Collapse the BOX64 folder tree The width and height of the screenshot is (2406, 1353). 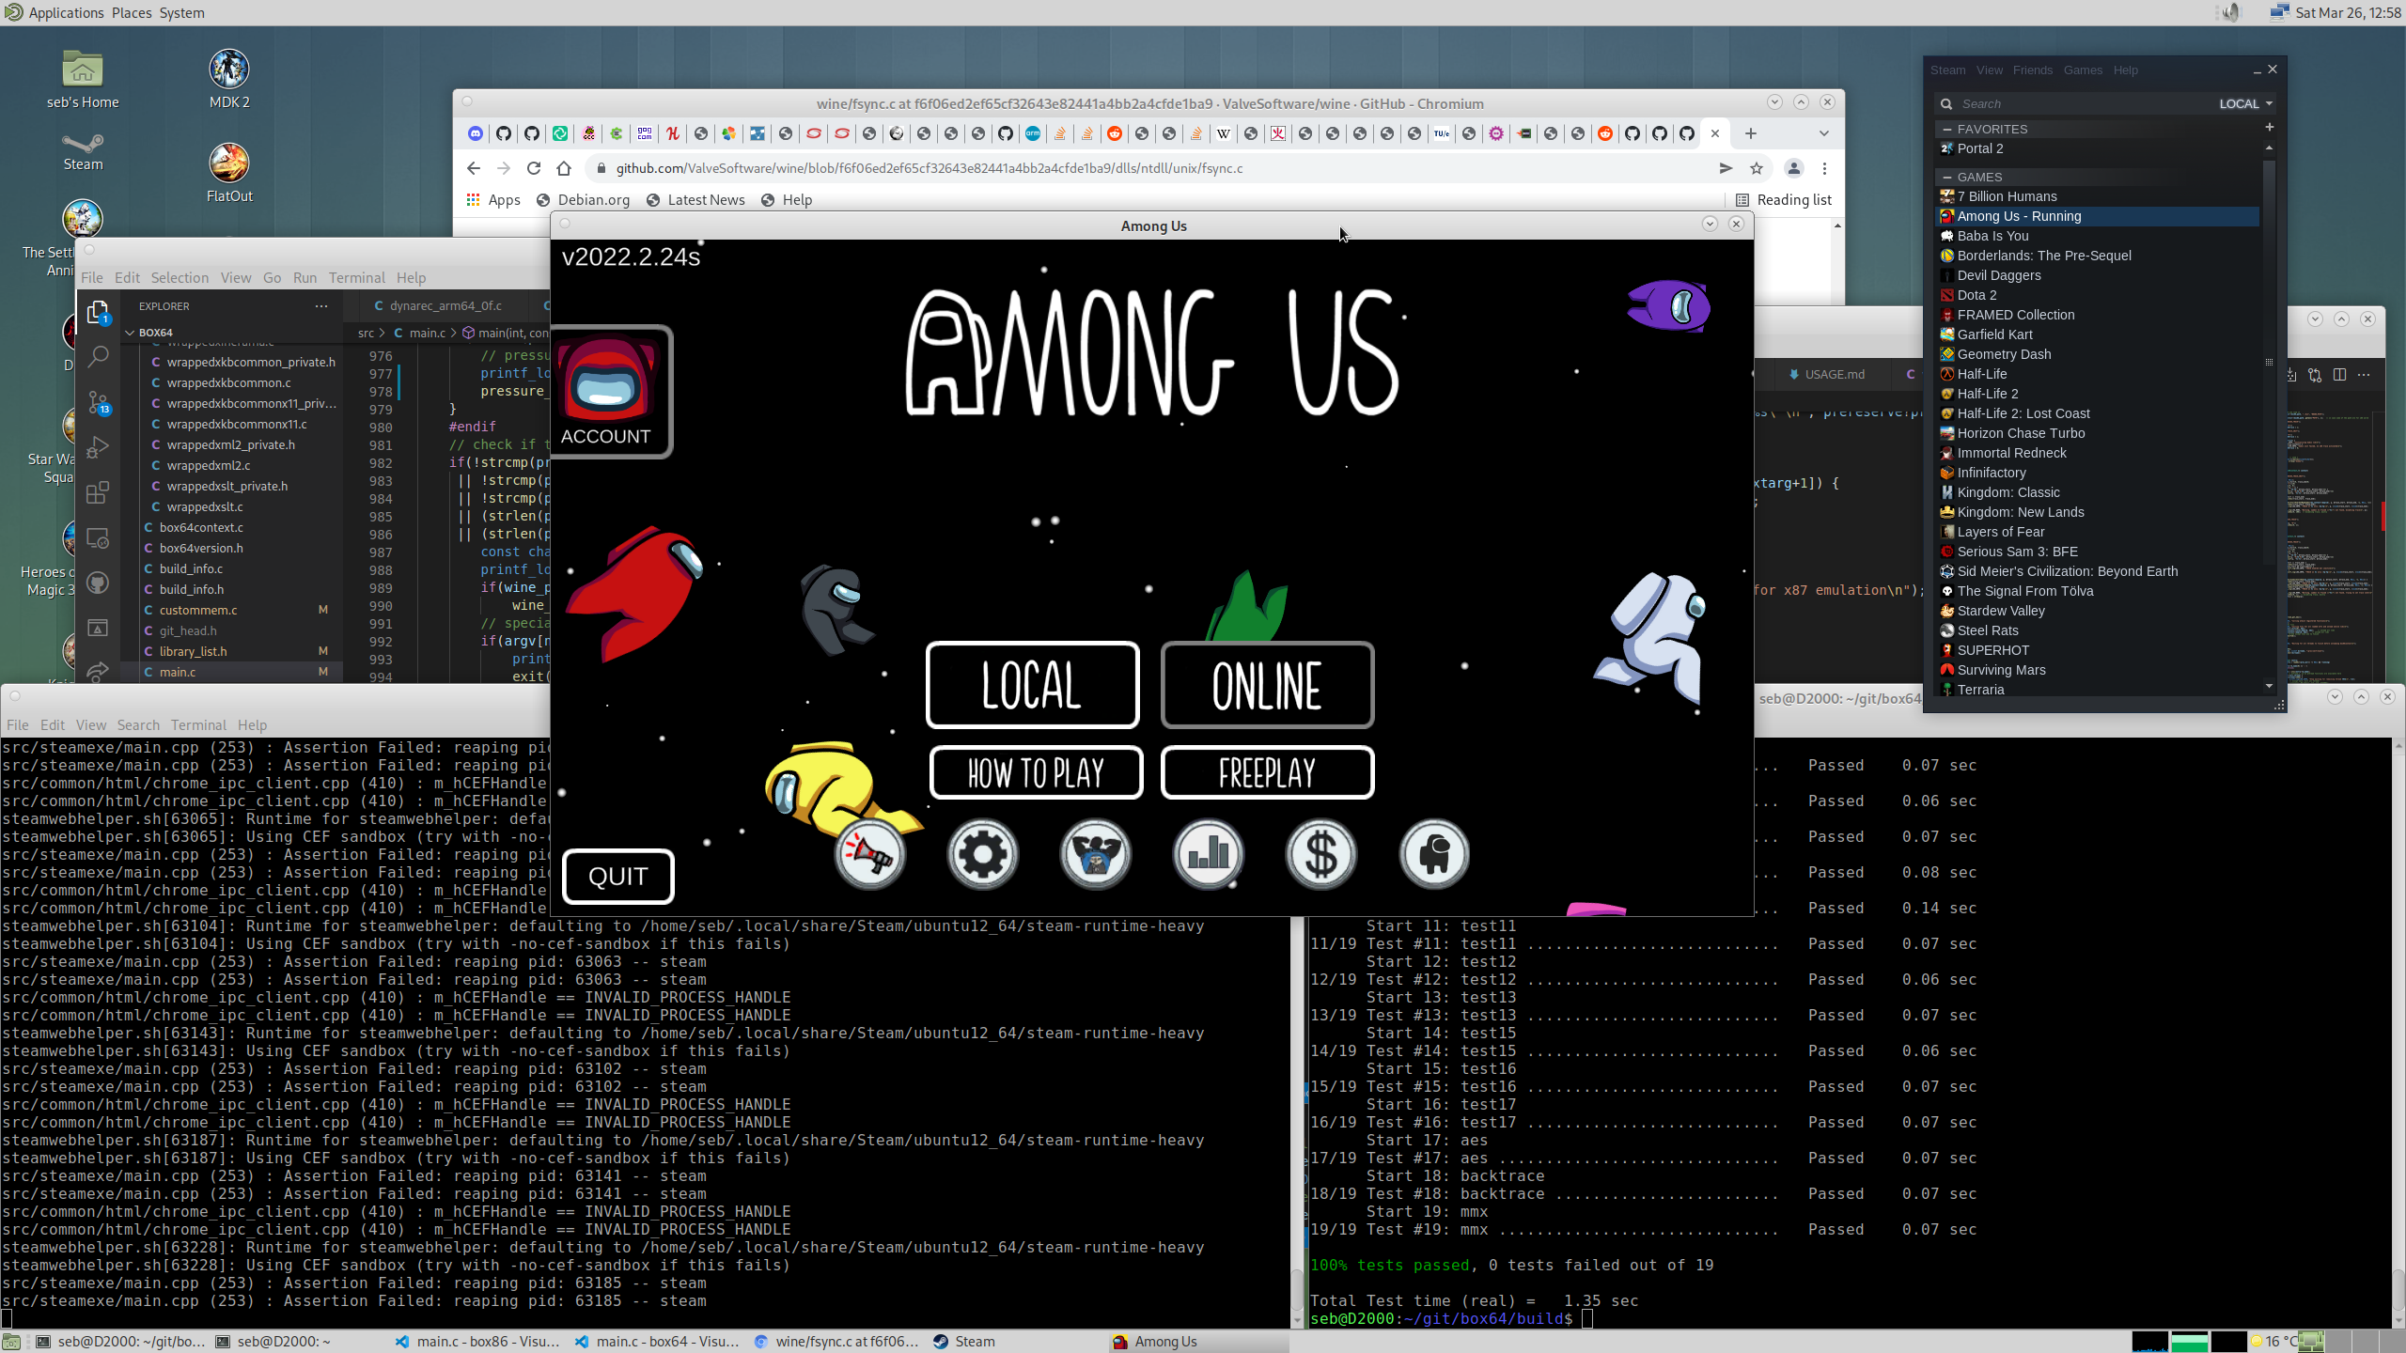coord(131,333)
